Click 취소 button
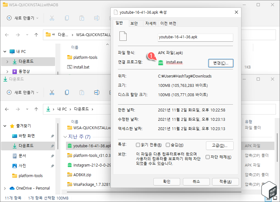 [x=196, y=182]
